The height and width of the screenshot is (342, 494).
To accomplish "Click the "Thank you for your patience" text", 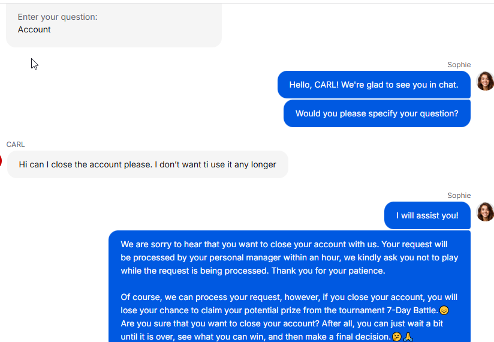I will tap(328, 271).
